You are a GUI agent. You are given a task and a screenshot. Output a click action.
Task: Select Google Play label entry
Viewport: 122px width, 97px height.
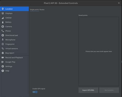[x=10, y=62]
